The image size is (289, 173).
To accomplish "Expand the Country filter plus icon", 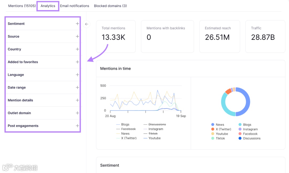I will point(77,49).
